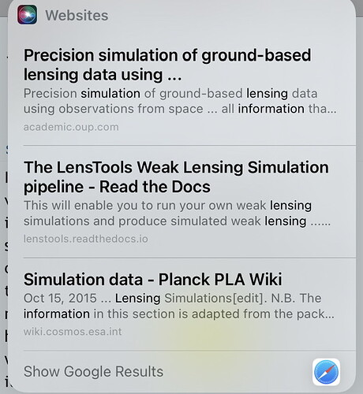The width and height of the screenshot is (363, 394).
Task: Tap the wiki.cosmos.esa.int address
Action: coord(73,332)
